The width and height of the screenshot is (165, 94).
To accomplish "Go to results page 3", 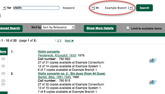I will click(60, 41).
